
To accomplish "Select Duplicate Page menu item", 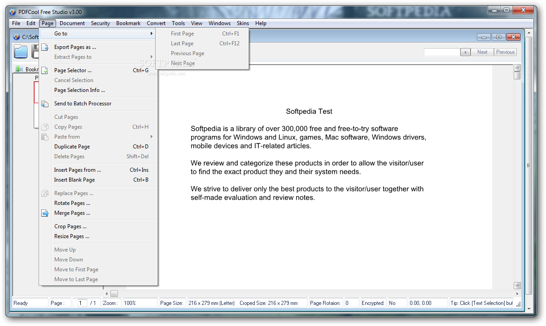I will [98, 146].
